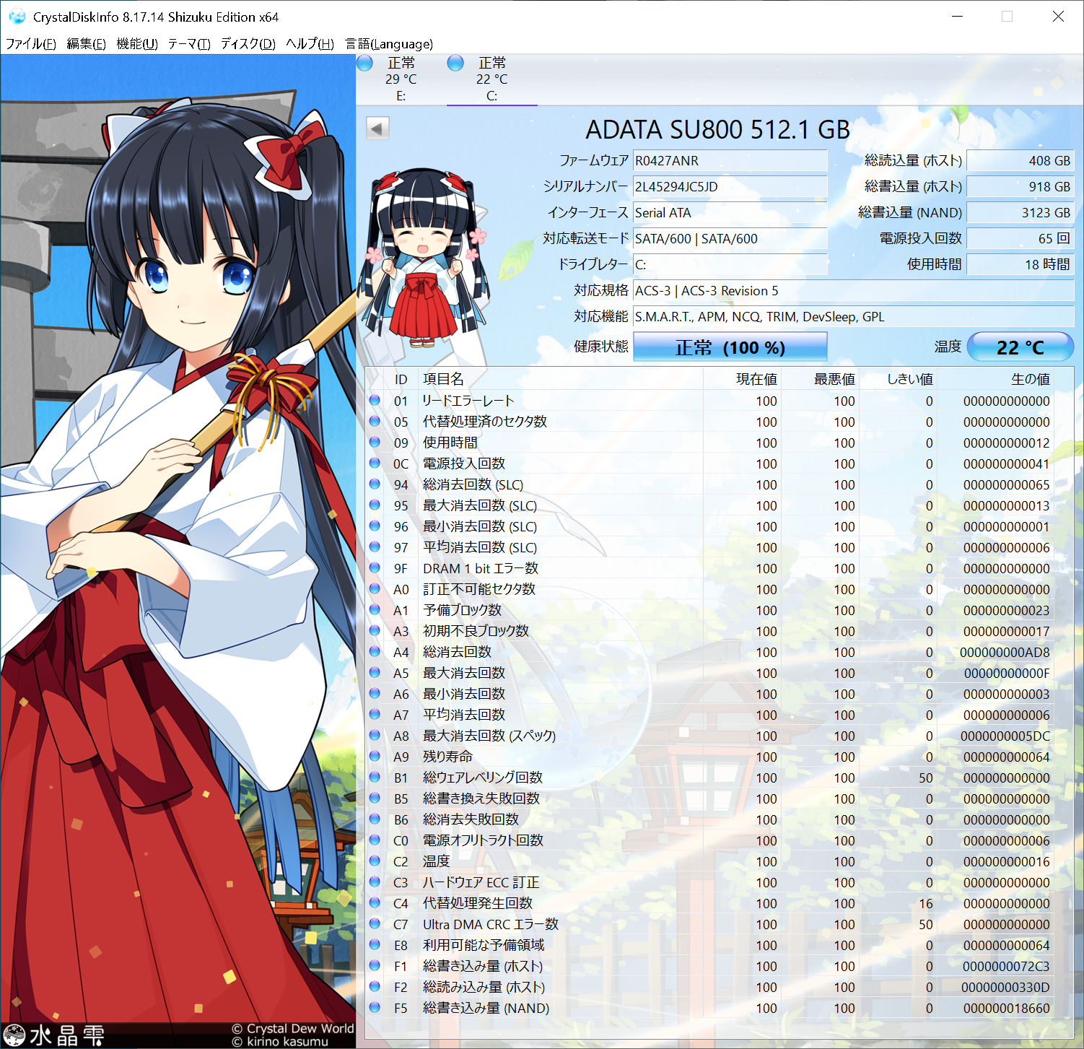Click the blue status dot beside リードエラーレート

[x=375, y=401]
